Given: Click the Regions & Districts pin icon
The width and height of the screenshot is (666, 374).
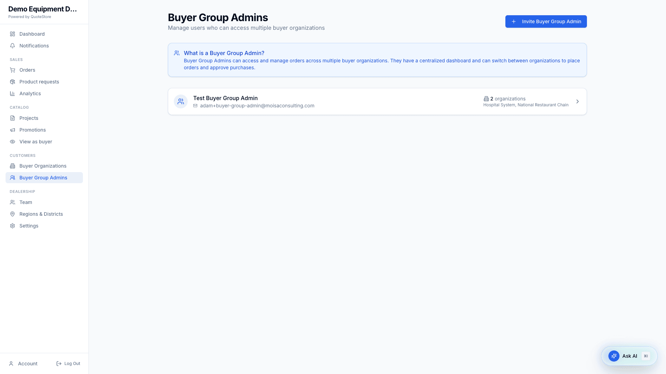Looking at the screenshot, I should coord(12,214).
